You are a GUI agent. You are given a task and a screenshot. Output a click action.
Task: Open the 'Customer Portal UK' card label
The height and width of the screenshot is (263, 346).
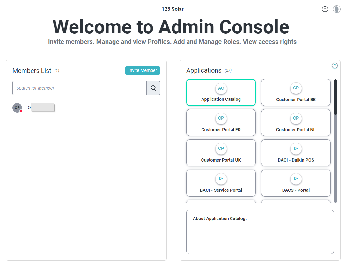click(x=221, y=160)
